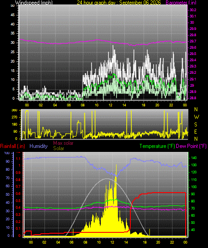Click temperature scale value '140'

pyautogui.click(x=194, y=158)
